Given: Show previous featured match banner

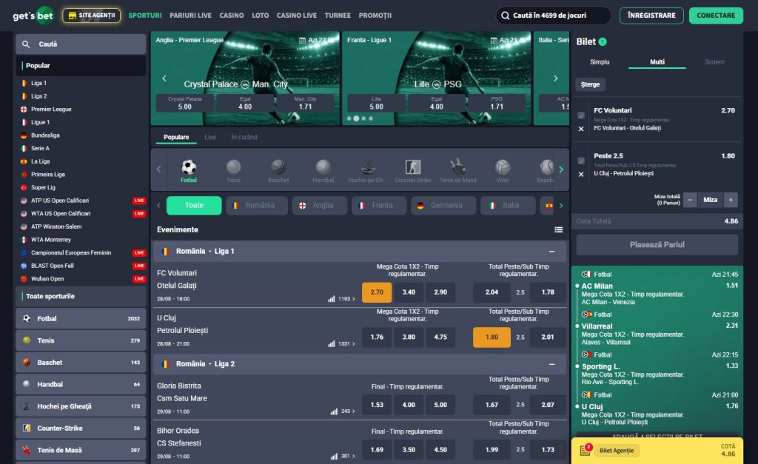Looking at the screenshot, I should pyautogui.click(x=164, y=78).
